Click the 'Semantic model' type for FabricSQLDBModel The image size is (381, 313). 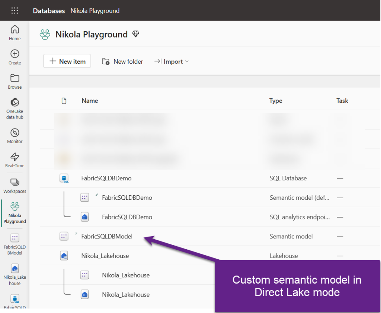point(291,236)
